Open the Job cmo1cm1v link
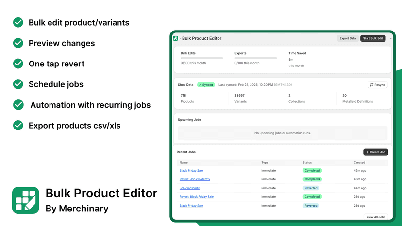This screenshot has height=226, width=402. point(189,188)
